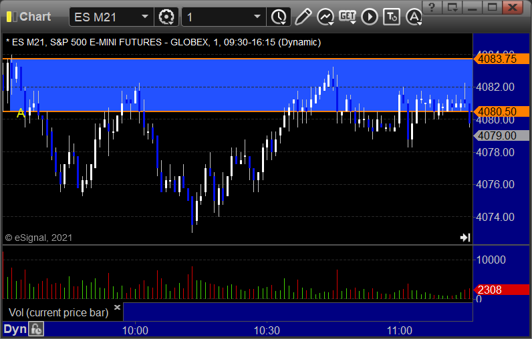This screenshot has width=532, height=339.
Task: Click the 4079.00 current price marker
Action: 501,135
